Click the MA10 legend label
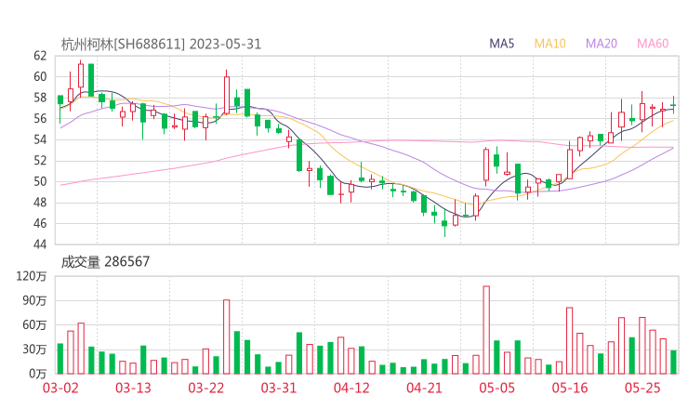Image resolution: width=688 pixels, height=409 pixels. click(x=549, y=44)
